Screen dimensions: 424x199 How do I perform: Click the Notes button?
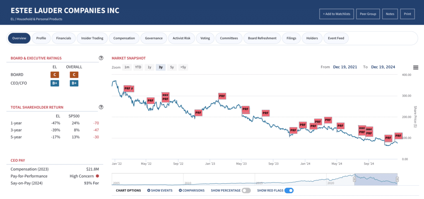pyautogui.click(x=390, y=14)
